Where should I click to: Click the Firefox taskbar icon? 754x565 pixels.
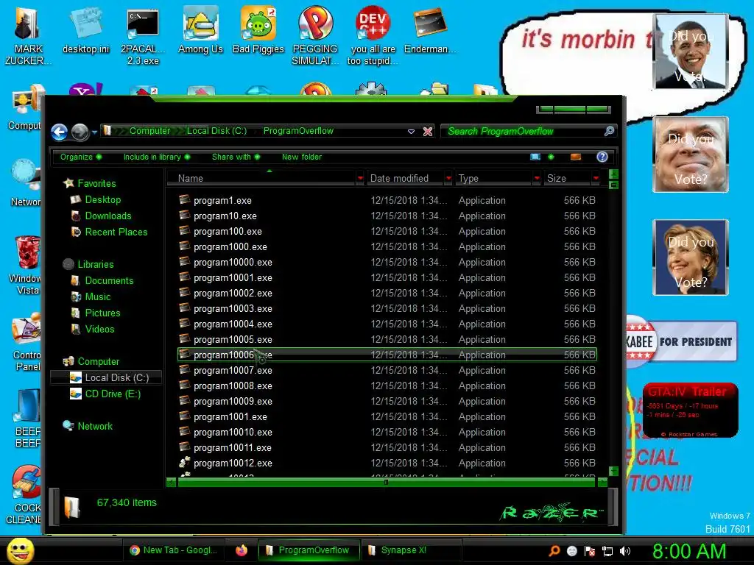click(242, 550)
